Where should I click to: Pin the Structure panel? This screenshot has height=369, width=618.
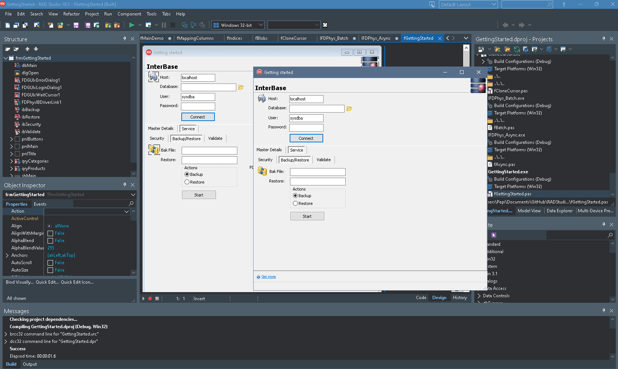(125, 39)
